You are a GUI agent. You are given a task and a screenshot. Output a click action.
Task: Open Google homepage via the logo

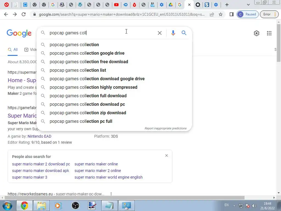coord(19,33)
